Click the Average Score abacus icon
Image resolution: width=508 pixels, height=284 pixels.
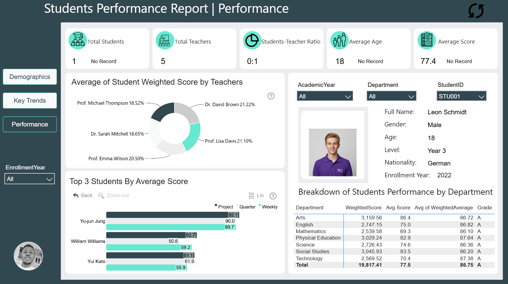tap(427, 40)
